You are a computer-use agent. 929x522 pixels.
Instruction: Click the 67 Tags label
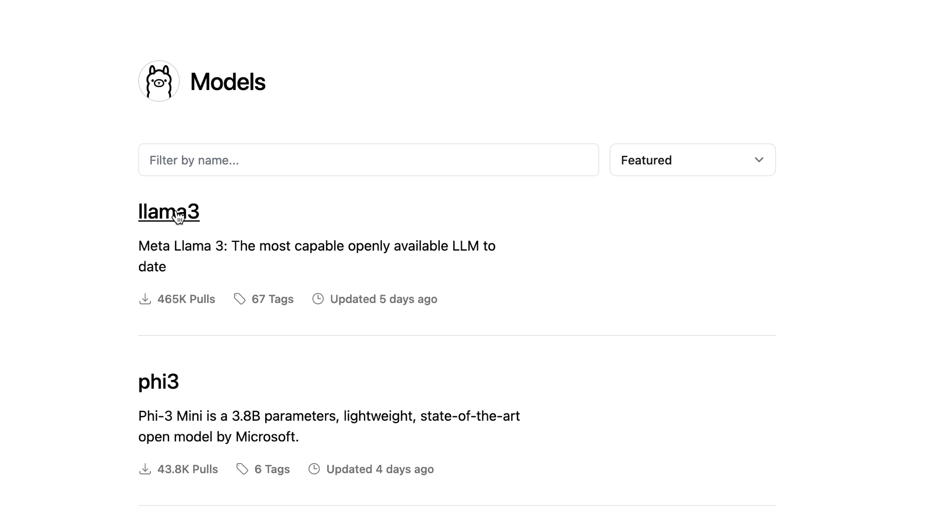[x=273, y=299]
